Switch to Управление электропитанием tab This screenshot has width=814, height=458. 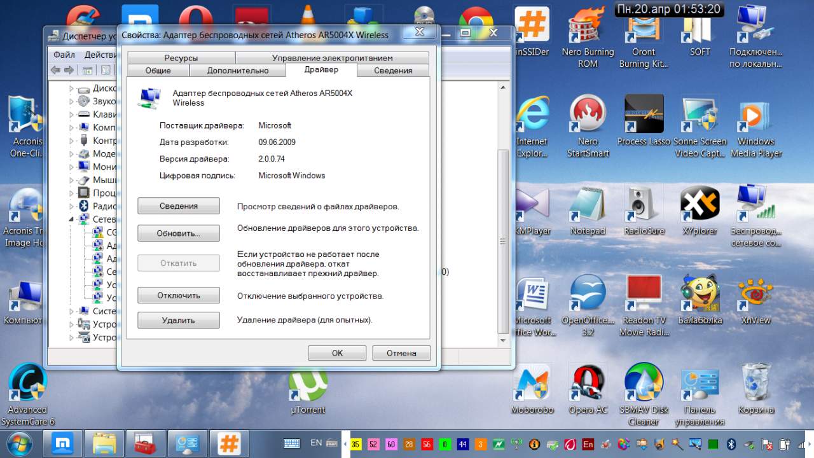[x=333, y=58]
